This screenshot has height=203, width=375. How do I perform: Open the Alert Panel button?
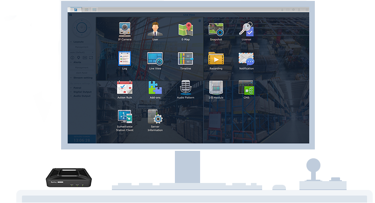(82, 73)
